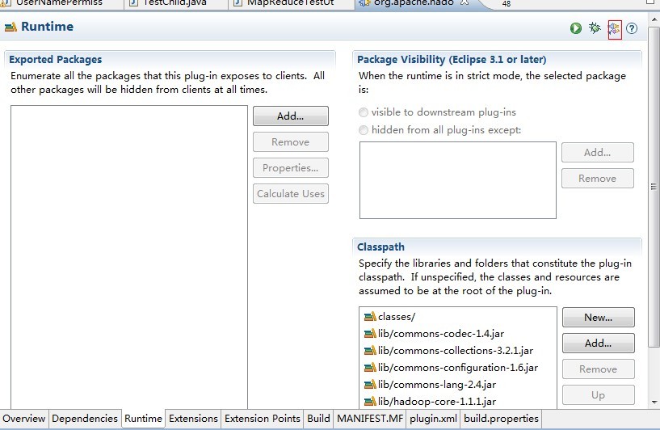Select the classes/ classpath entry
Image resolution: width=660 pixels, height=430 pixels.
396,317
